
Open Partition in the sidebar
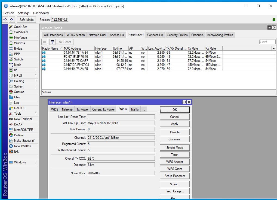pyautogui.click(x=23, y=135)
